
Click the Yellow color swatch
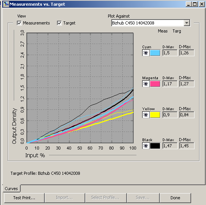point(155,115)
